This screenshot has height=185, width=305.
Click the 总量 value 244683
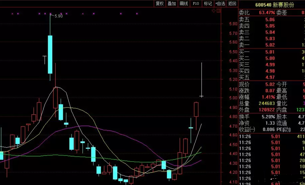point(267,103)
